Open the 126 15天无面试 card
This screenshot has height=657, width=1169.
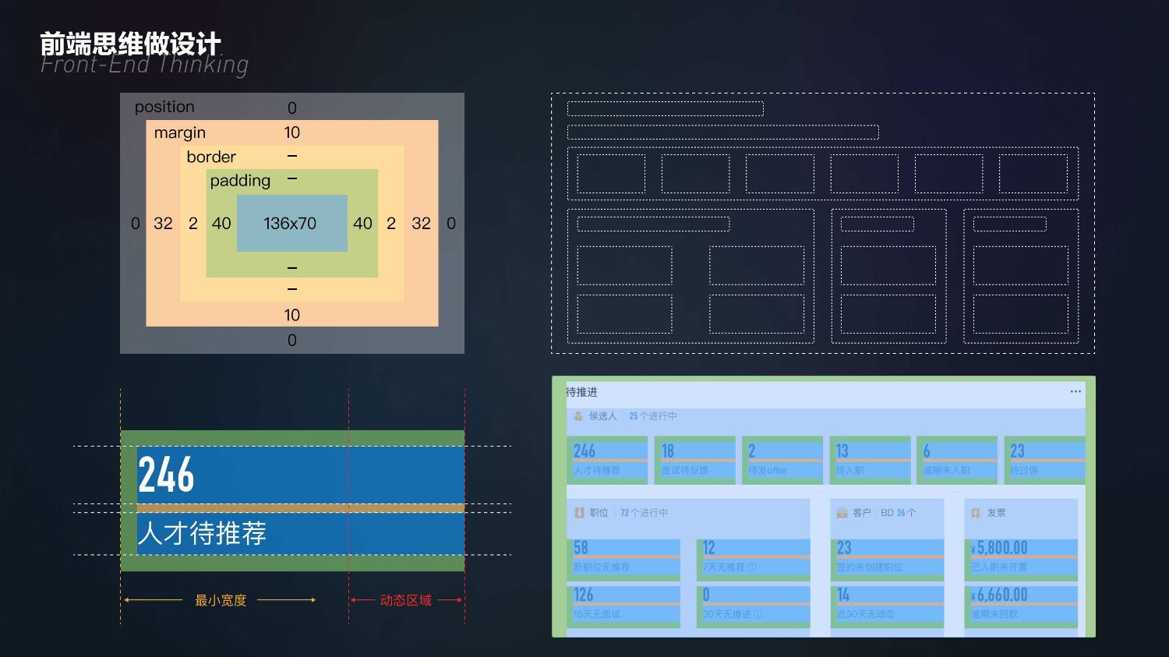623,605
